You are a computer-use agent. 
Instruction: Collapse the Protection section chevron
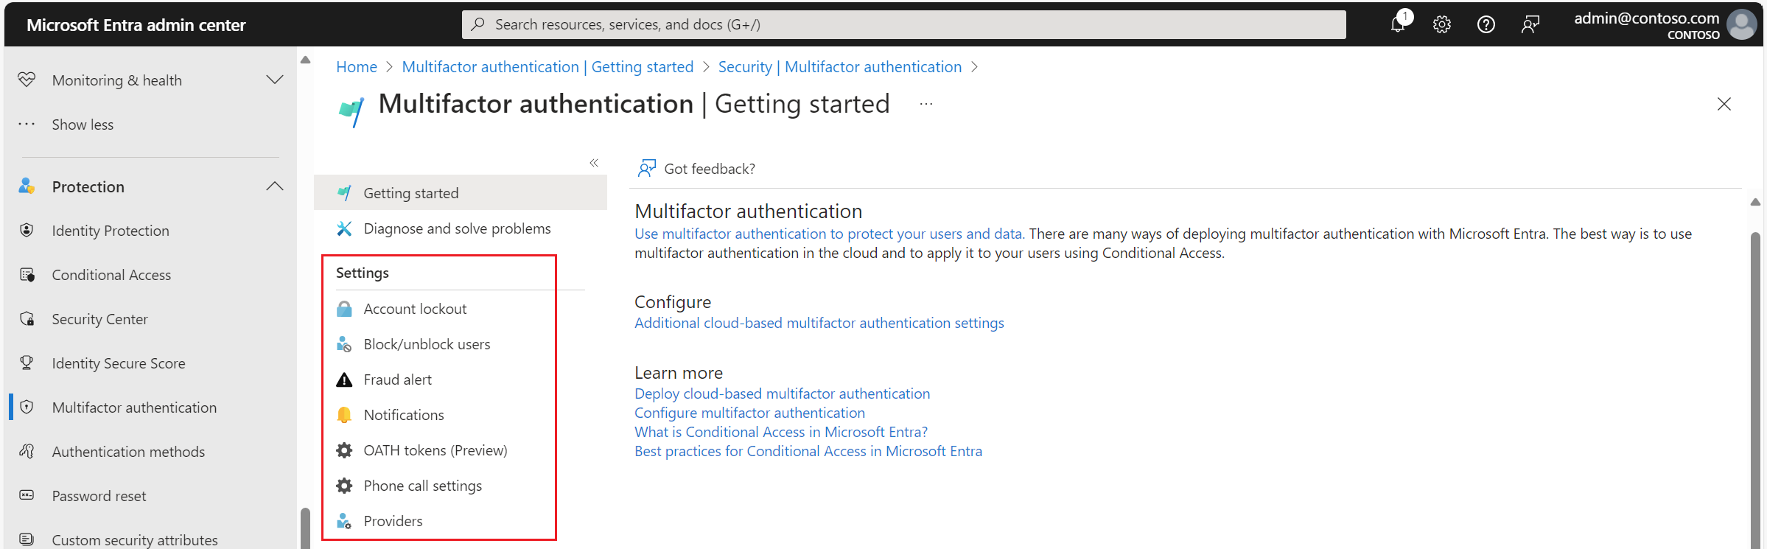click(x=275, y=186)
